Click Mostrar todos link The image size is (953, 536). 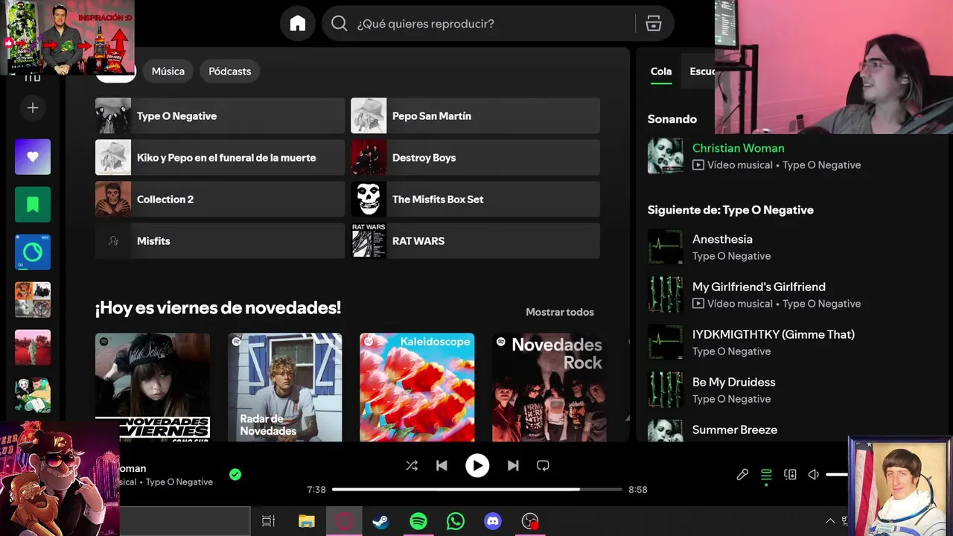(x=560, y=312)
